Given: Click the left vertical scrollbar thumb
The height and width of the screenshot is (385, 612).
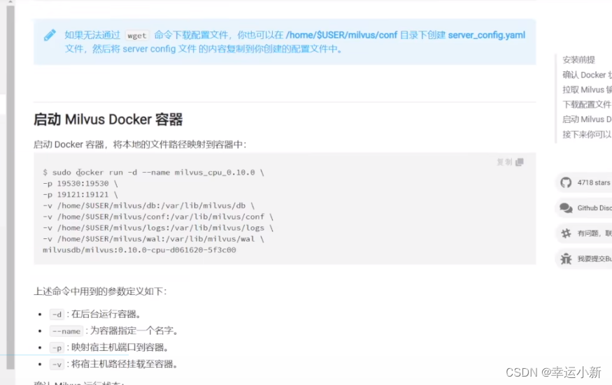Looking at the screenshot, I should point(10,187).
